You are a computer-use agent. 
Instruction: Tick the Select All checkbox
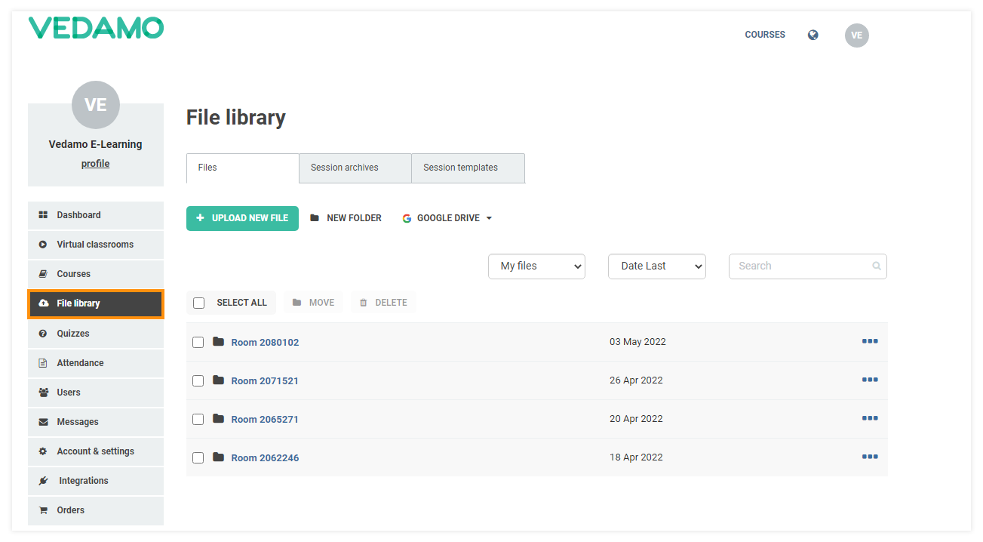point(199,303)
